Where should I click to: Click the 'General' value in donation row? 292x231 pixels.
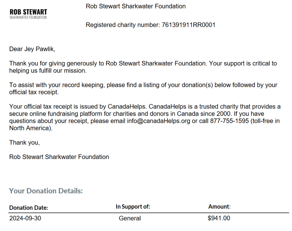point(130,218)
